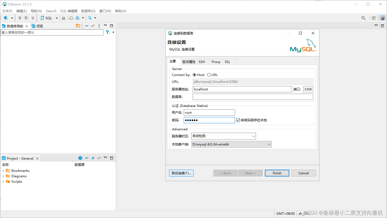Click the 用户名 root field

(x=209, y=113)
